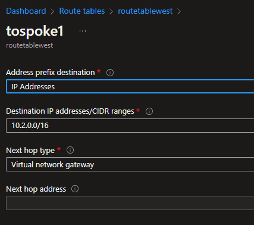Click info icon next to Address prefix destination
Screen dimensions: 254x225
tap(110, 73)
